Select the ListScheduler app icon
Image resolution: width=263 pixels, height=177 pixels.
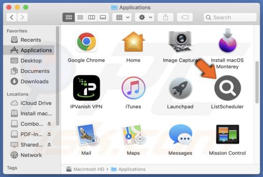click(228, 88)
